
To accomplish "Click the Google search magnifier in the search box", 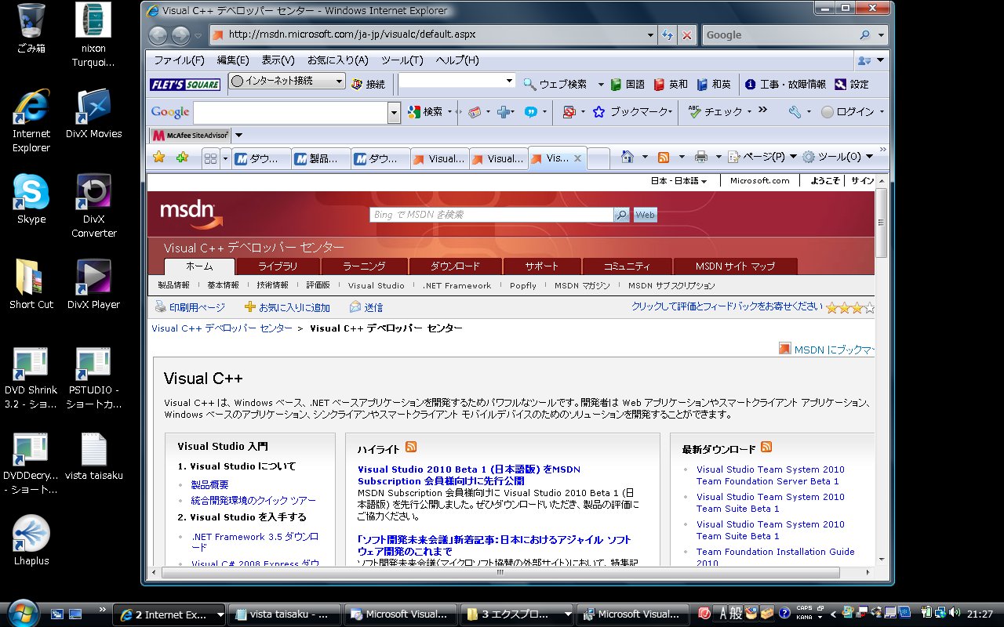I will [x=864, y=35].
